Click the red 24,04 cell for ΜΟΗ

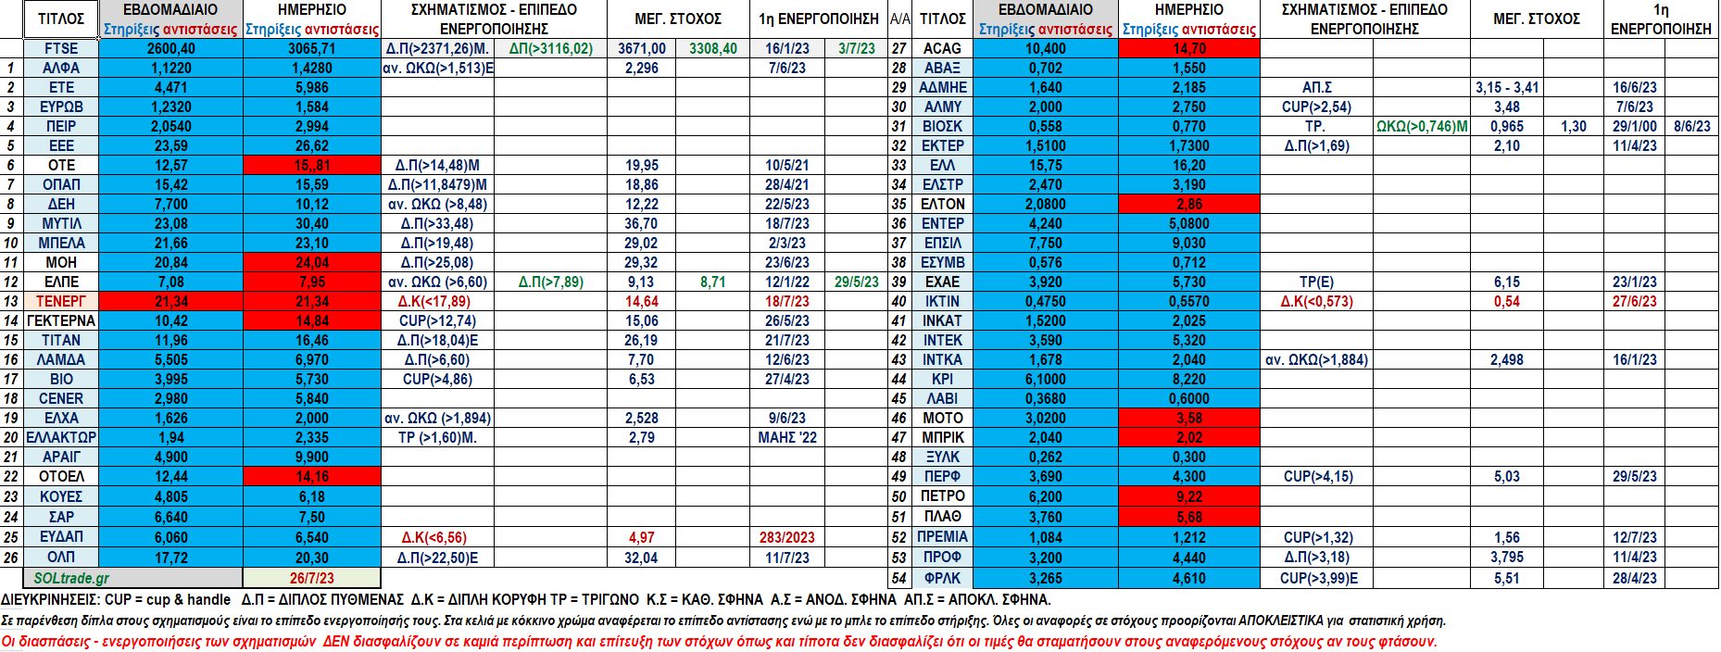tap(312, 262)
